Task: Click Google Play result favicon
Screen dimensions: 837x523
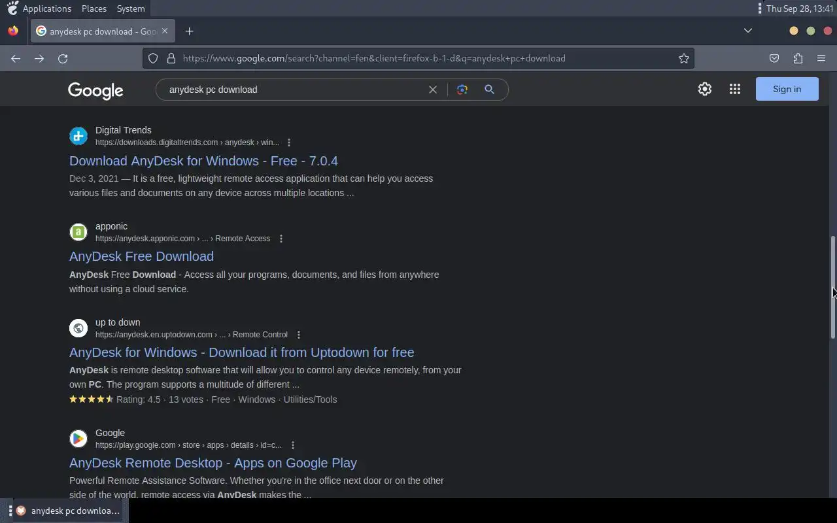Action: point(78,439)
